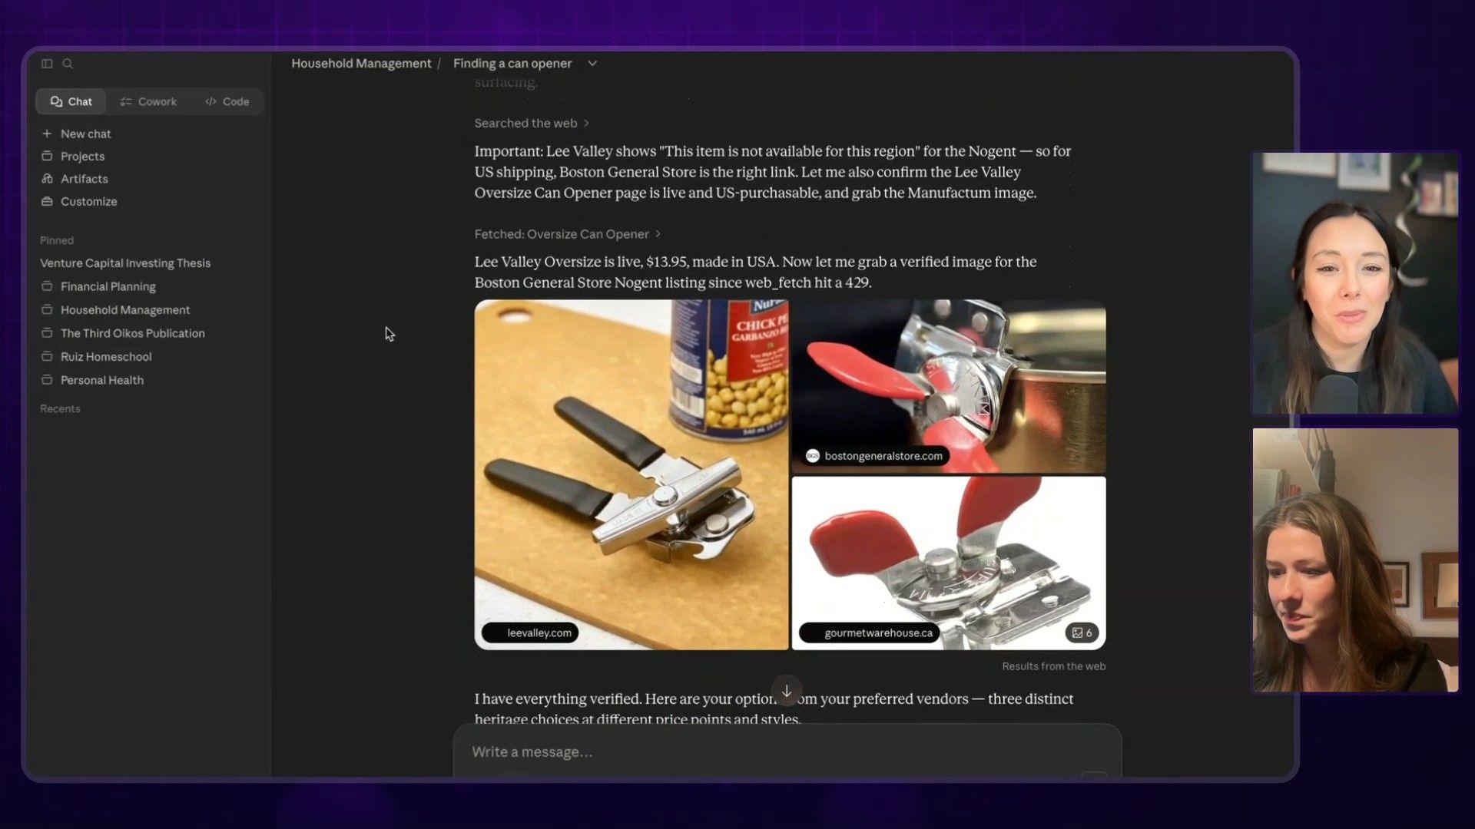Click the bostongeneralstore.com source badge
The width and height of the screenshot is (1475, 829).
(874, 456)
